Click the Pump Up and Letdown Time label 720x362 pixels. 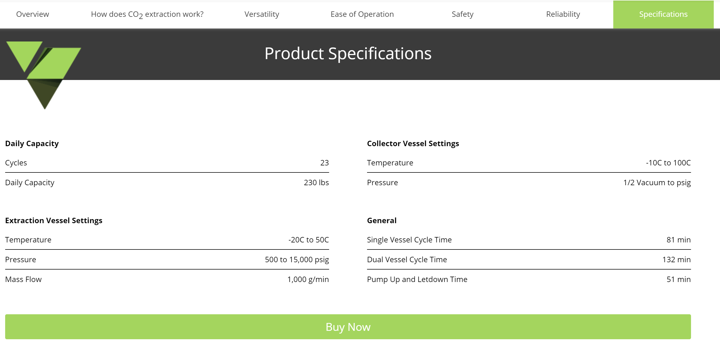point(417,280)
